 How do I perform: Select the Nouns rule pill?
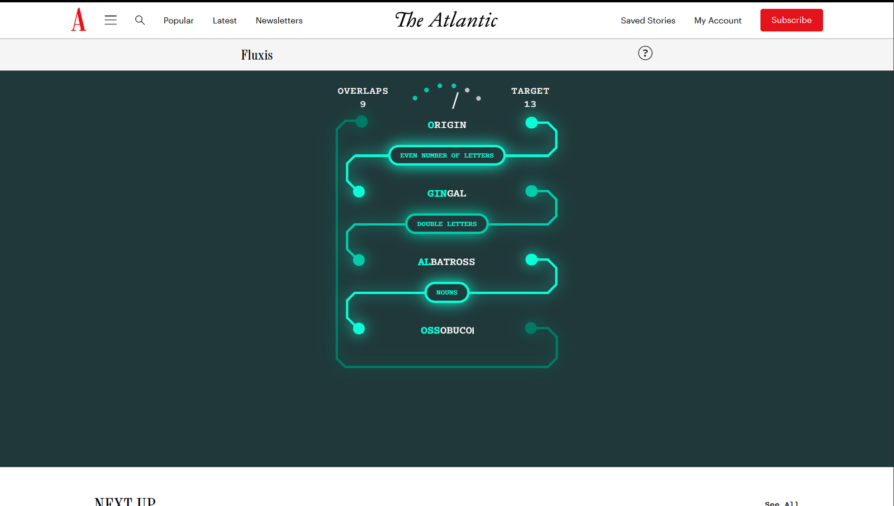click(446, 292)
